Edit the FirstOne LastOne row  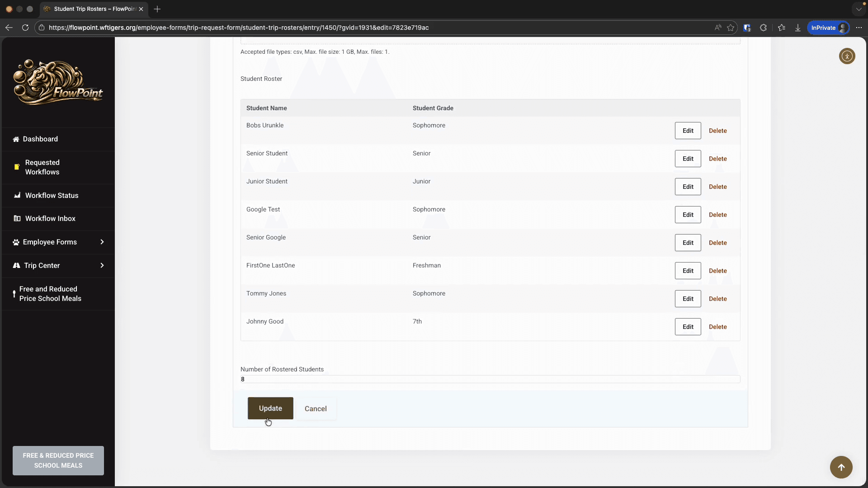click(688, 271)
